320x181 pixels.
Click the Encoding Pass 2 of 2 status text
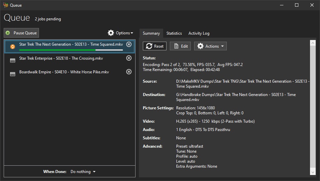click(x=193, y=65)
